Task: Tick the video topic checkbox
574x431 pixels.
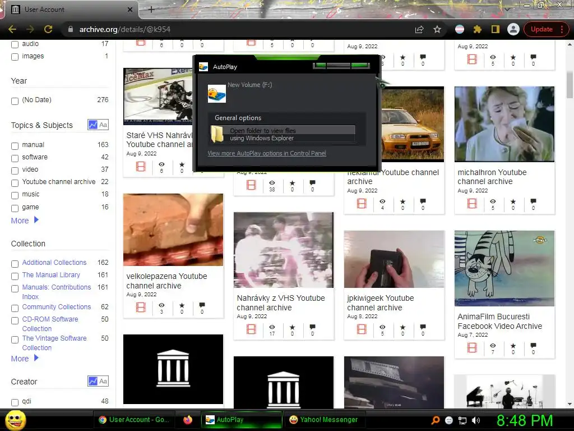Action: pos(15,171)
